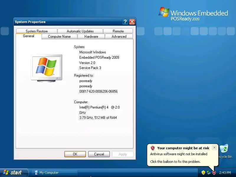Select the General tab
The width and height of the screenshot is (236, 177).
[x=29, y=36]
